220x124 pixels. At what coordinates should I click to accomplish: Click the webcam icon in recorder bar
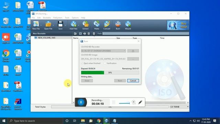coord(134,102)
